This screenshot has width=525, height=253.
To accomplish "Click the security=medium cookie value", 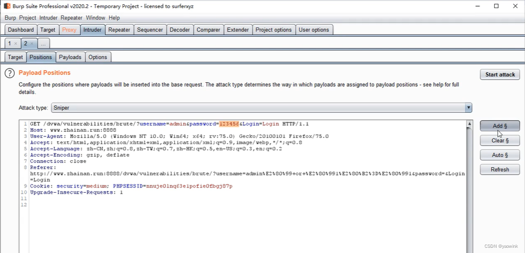I will pyautogui.click(x=96, y=186).
